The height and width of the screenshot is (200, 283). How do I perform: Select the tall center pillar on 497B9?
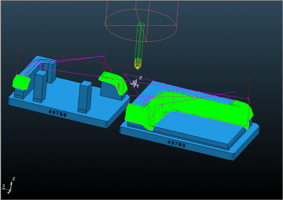pos(84,97)
